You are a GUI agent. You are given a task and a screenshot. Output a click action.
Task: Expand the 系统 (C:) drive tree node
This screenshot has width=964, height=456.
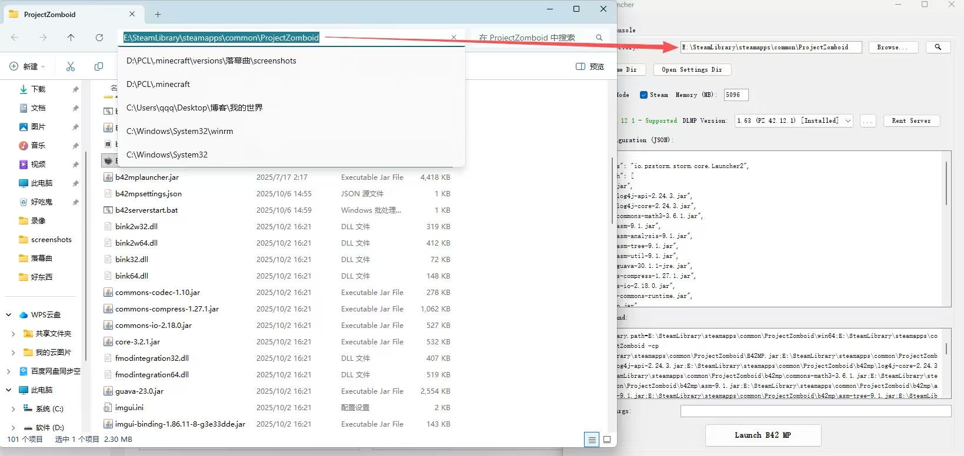14,409
